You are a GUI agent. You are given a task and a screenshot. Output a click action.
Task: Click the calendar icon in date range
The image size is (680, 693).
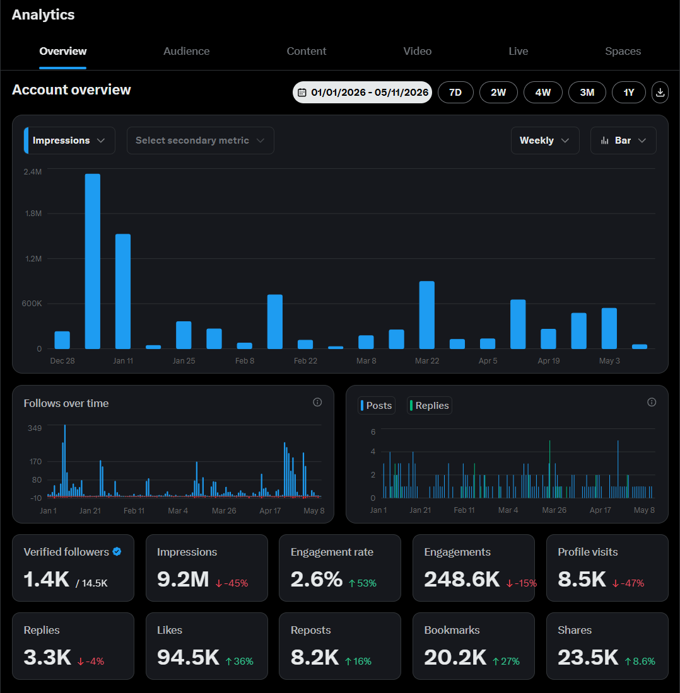pyautogui.click(x=302, y=93)
